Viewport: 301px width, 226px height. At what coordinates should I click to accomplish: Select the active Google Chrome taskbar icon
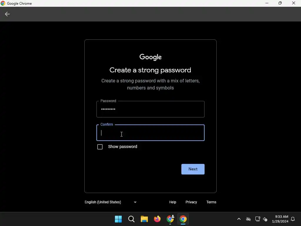click(x=183, y=219)
